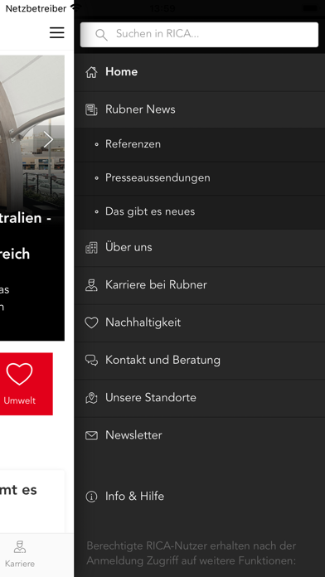The image size is (325, 577).
Task: Select the Presseaussendungen submenu item
Action: [x=200, y=178]
